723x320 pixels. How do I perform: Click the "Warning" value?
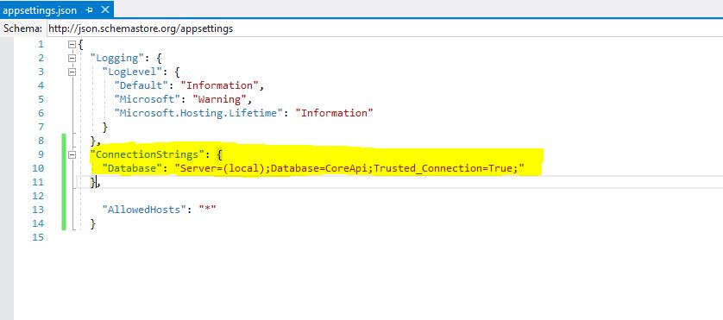click(x=219, y=99)
